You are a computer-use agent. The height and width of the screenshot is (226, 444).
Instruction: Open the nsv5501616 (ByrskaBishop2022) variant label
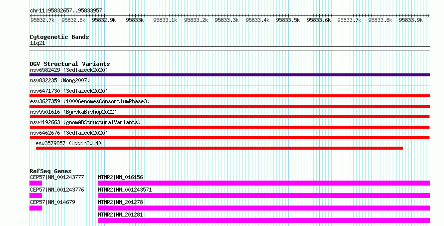pyautogui.click(x=73, y=112)
